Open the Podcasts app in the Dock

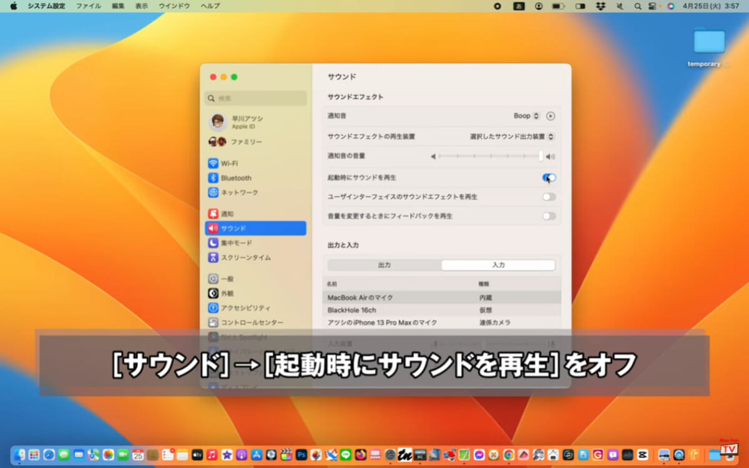tap(242, 455)
